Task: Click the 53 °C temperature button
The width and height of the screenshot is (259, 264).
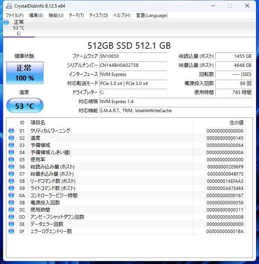Action: point(25,106)
